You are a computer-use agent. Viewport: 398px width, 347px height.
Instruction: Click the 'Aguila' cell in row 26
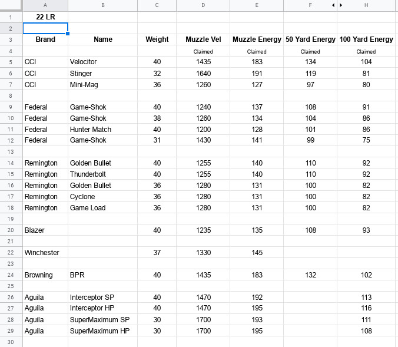point(45,297)
